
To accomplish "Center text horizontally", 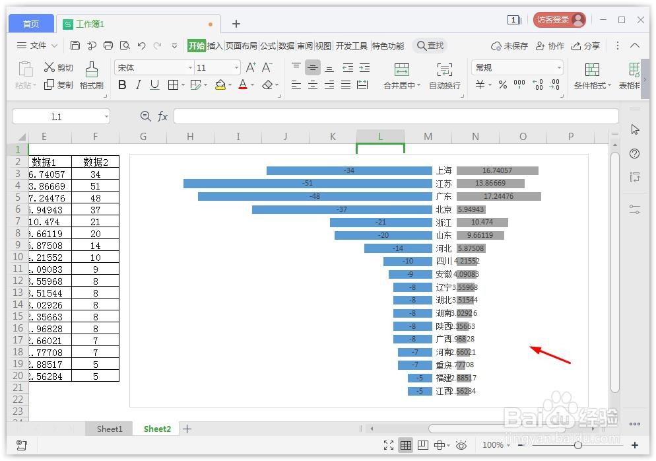I will pos(313,85).
